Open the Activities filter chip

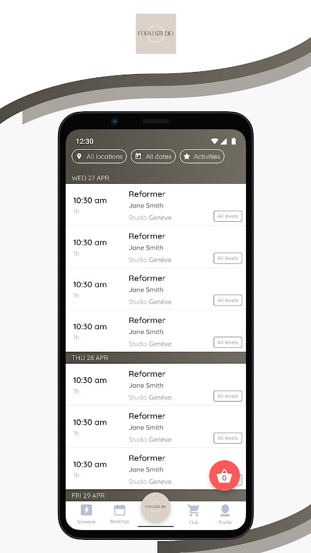pyautogui.click(x=202, y=156)
